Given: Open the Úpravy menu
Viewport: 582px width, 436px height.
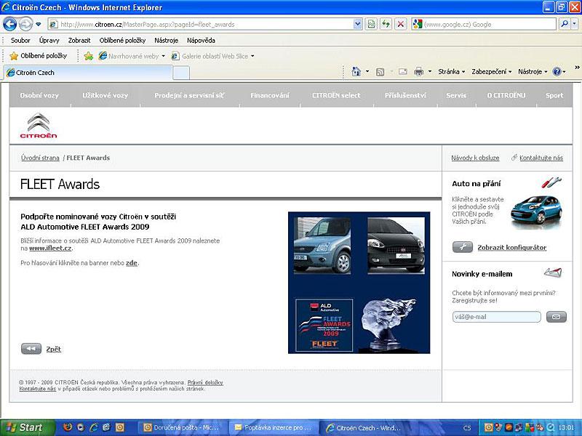Looking at the screenshot, I should pos(49,41).
